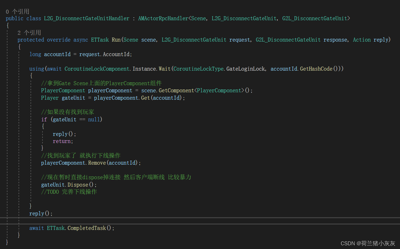Click the "null" keyword

click(94, 120)
